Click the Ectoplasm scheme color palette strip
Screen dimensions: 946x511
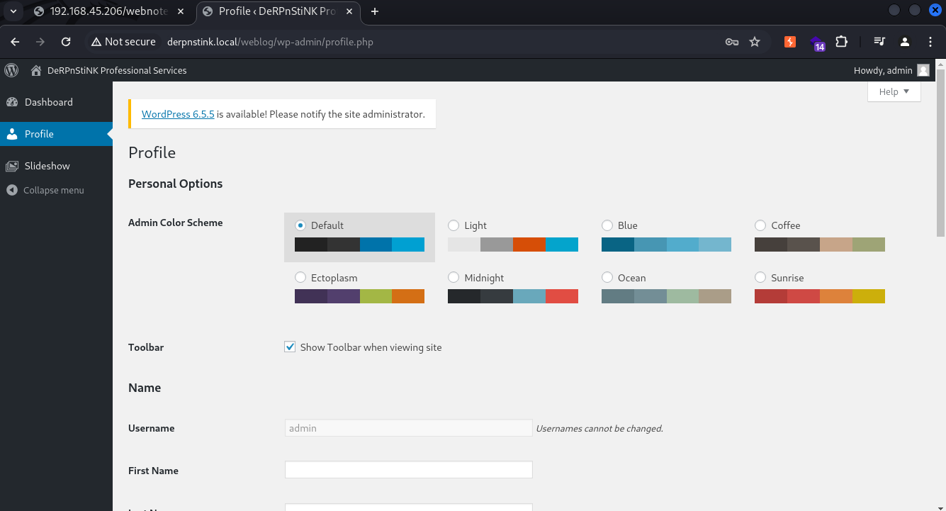(359, 296)
